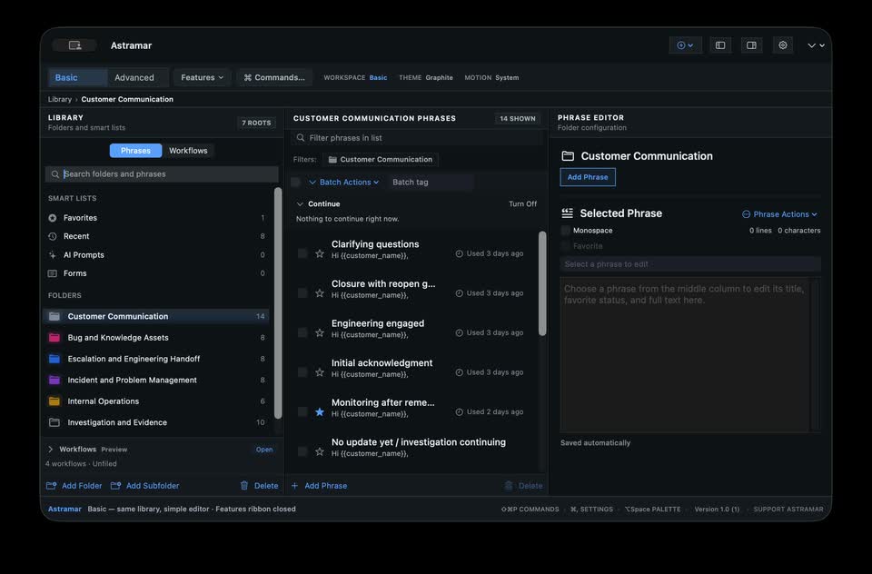872x574 pixels.
Task: Unfavorite the Monitoring after reme... phrase star
Action: [x=320, y=412]
